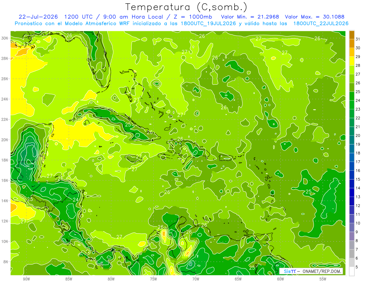Click the orange-brown top swatch above legend value 31
Viewport: 366px width, 283px height.
point(352,35)
